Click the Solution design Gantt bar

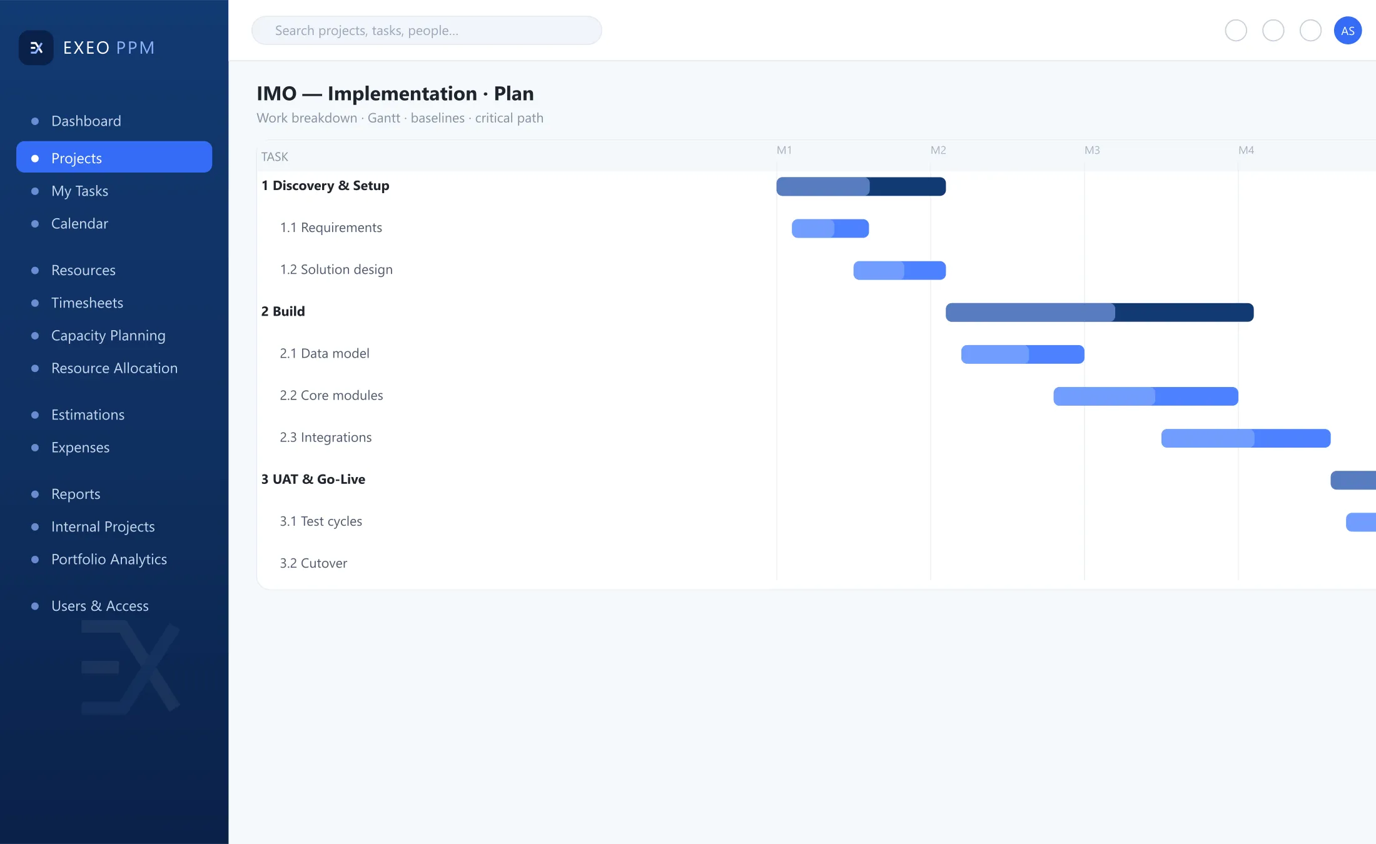(x=899, y=270)
